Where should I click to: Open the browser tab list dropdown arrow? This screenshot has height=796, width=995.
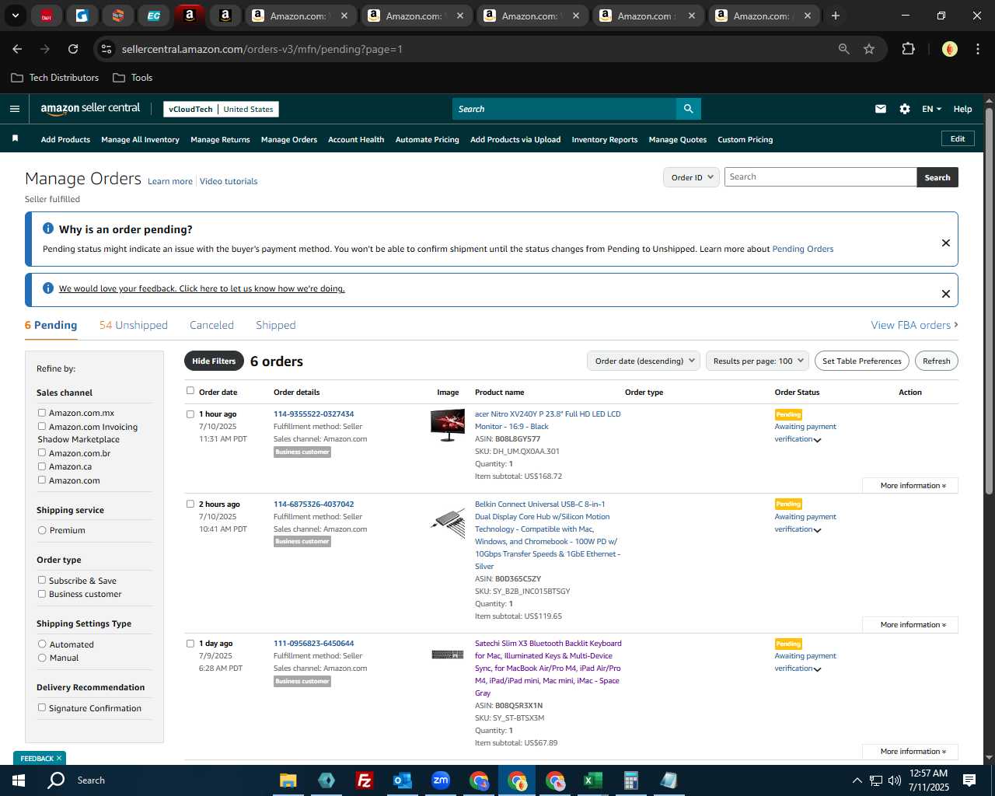tap(16, 16)
